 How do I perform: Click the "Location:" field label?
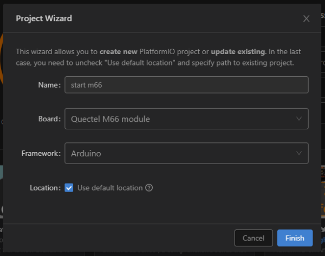tap(45, 188)
